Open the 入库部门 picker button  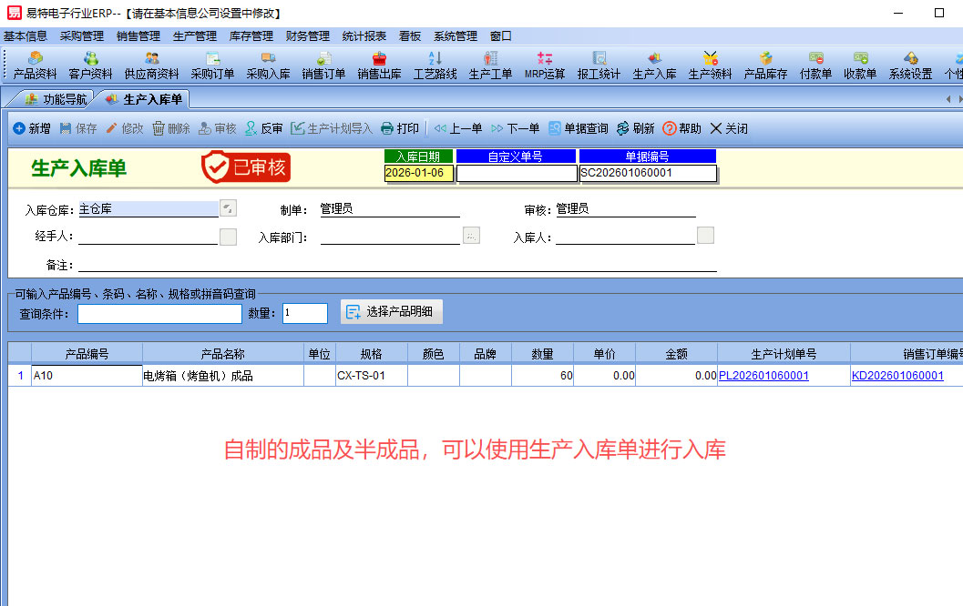tap(471, 237)
